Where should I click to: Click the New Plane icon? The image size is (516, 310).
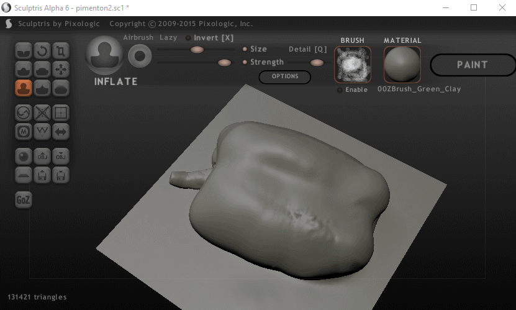click(24, 175)
